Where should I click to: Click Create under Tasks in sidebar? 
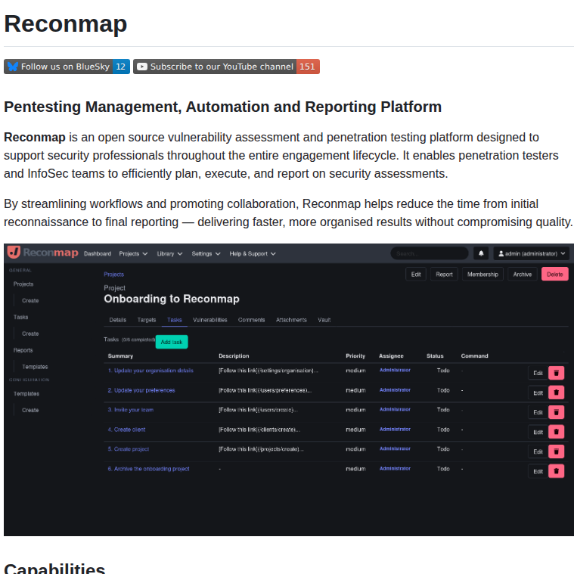(x=30, y=334)
